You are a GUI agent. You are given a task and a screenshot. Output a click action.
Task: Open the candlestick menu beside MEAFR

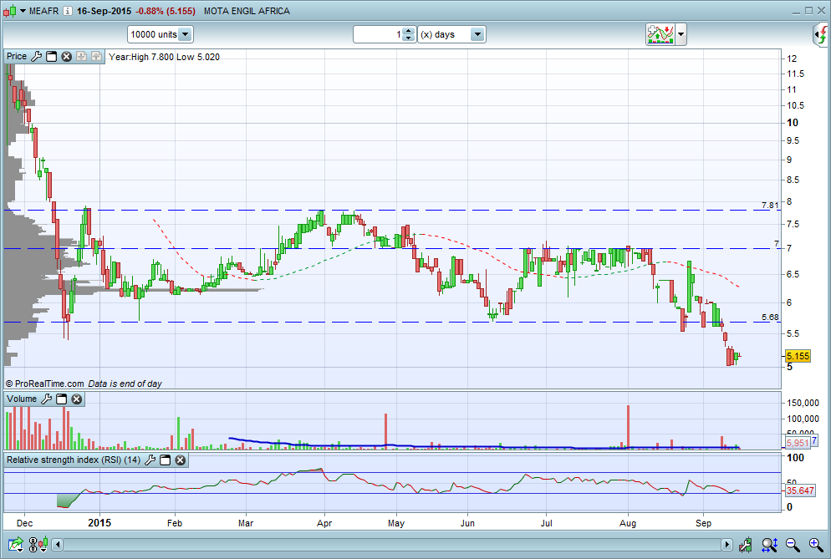click(21, 11)
